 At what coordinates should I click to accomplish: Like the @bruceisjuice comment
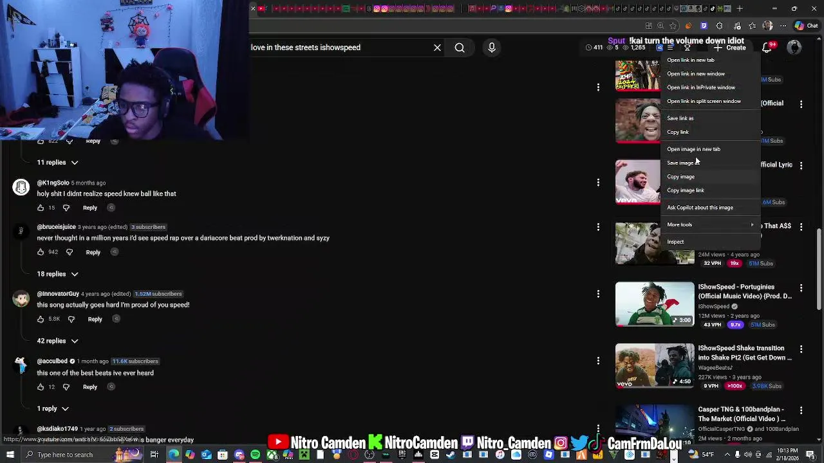pos(41,252)
